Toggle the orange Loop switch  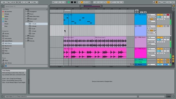point(108,2)
